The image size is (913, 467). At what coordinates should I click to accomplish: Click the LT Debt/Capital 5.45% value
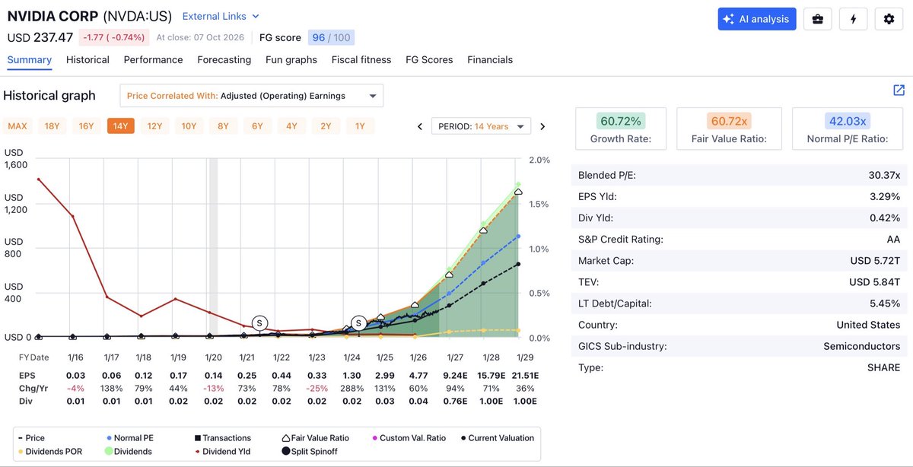point(884,303)
